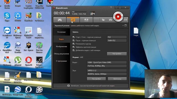The image size is (177, 99).
Task: Take a screenshot with the camera icon
Action: [x=110, y=20]
